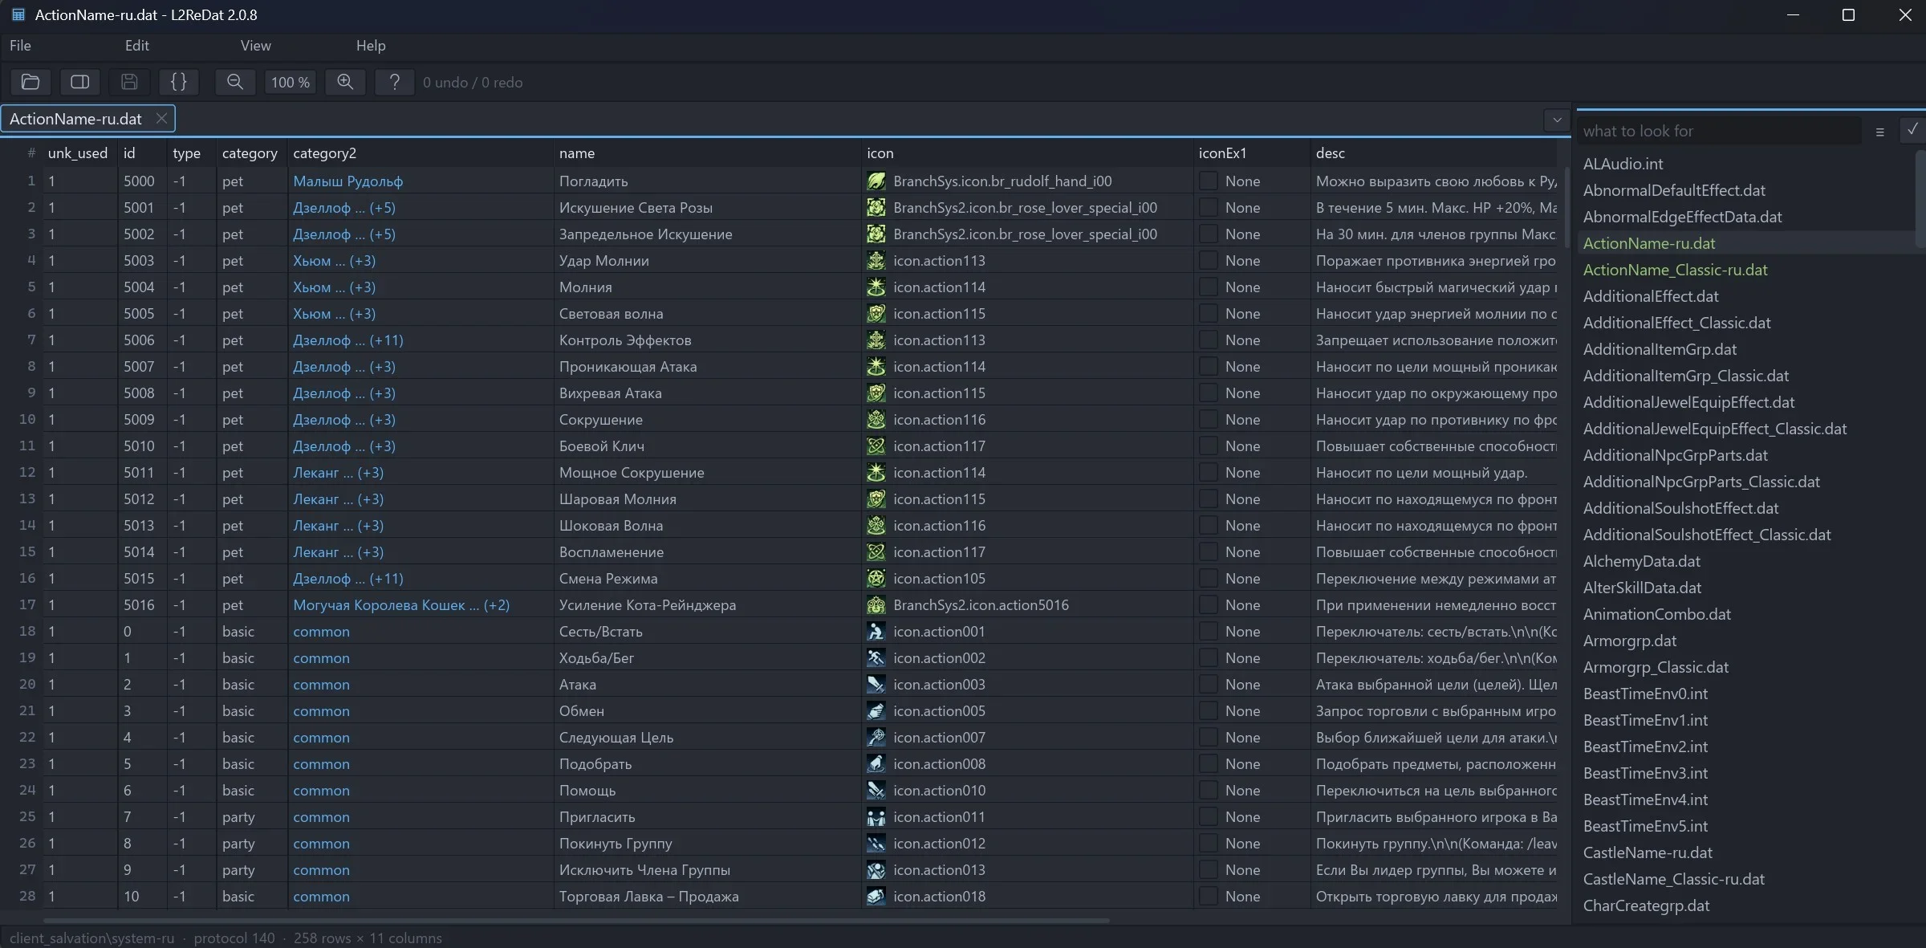Open ActionName_Classic-ru.dat from file list
The image size is (1926, 948).
(1675, 270)
